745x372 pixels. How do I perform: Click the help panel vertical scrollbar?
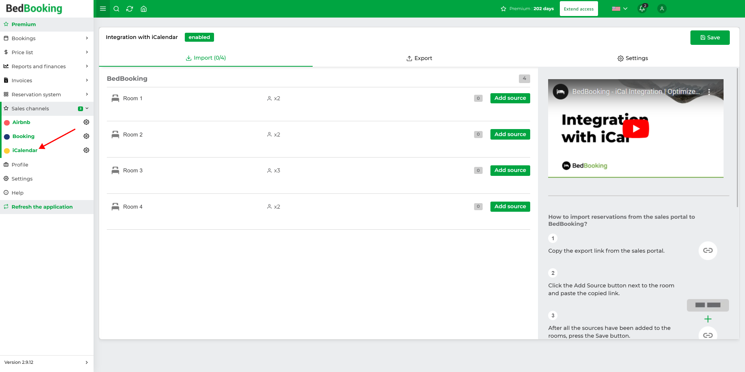[x=737, y=138]
